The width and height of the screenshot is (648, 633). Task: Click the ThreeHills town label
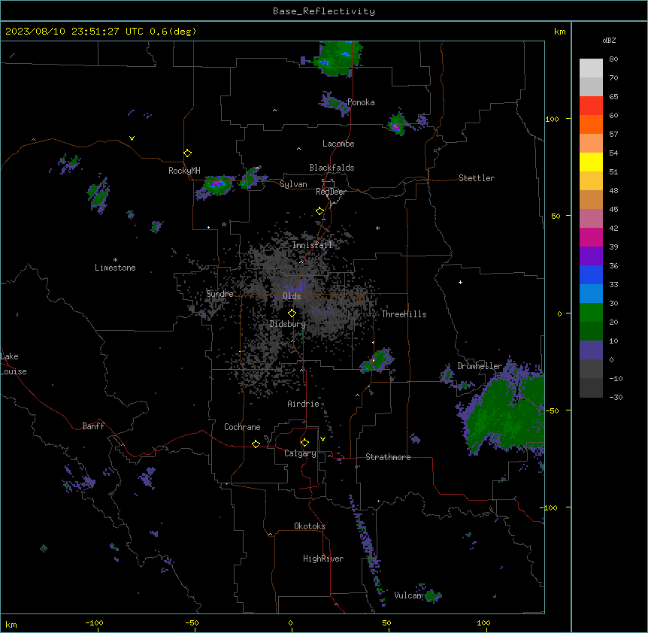click(404, 314)
